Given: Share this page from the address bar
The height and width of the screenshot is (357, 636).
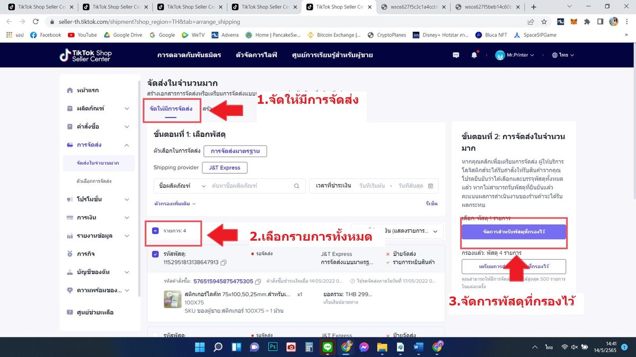Looking at the screenshot, I should tap(531, 22).
